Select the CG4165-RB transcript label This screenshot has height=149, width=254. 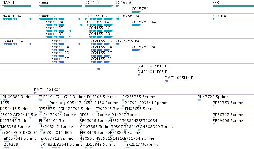pyautogui.click(x=99, y=34)
